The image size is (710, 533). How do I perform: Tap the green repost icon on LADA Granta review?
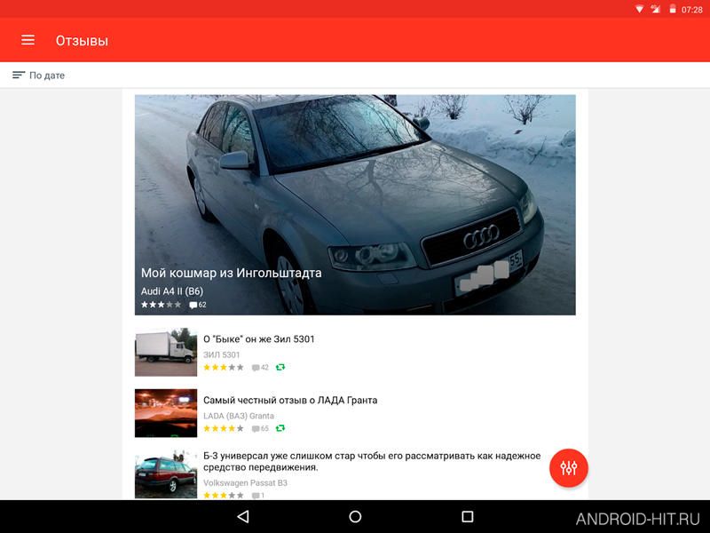coord(280,428)
